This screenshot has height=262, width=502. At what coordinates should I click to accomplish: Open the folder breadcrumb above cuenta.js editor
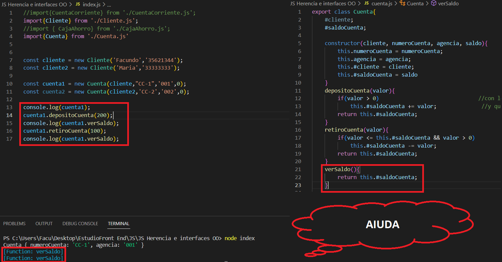pos(323,3)
